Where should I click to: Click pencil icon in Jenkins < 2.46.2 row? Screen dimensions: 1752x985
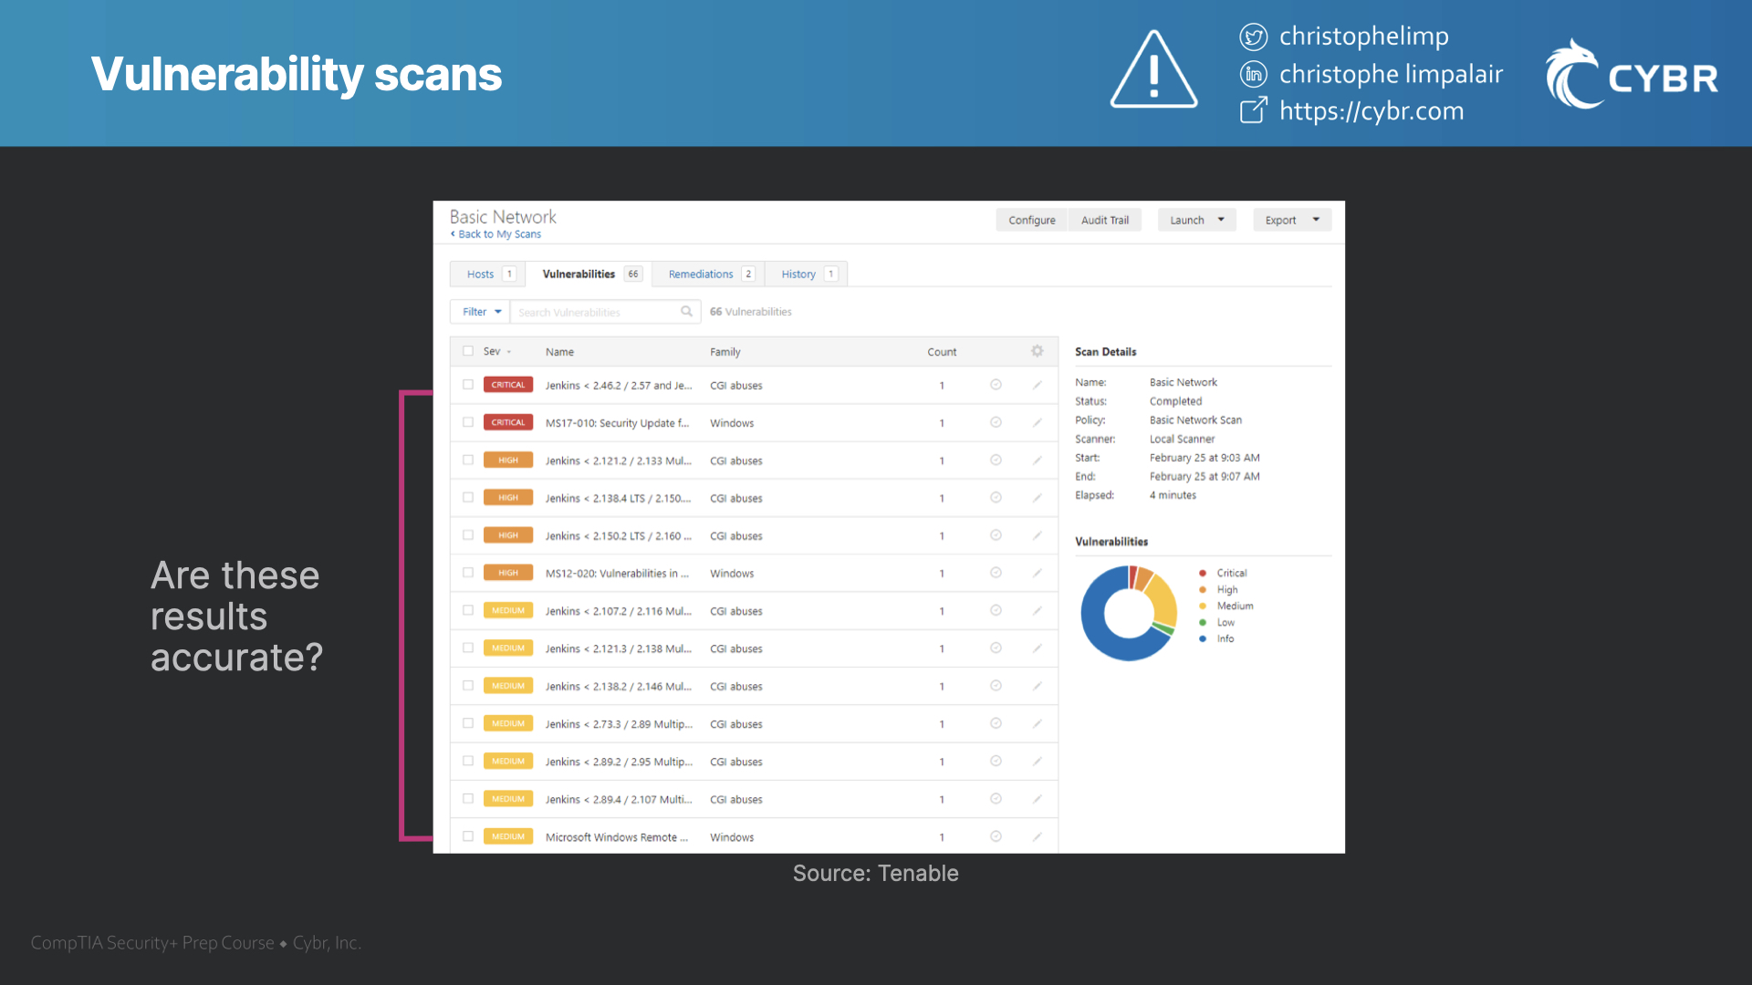(1037, 385)
